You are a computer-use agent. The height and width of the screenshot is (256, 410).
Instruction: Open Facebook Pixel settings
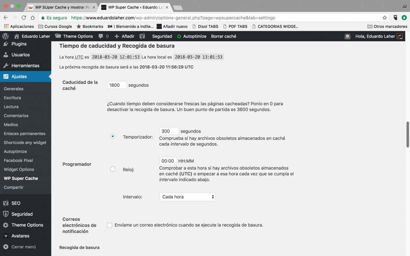click(18, 160)
